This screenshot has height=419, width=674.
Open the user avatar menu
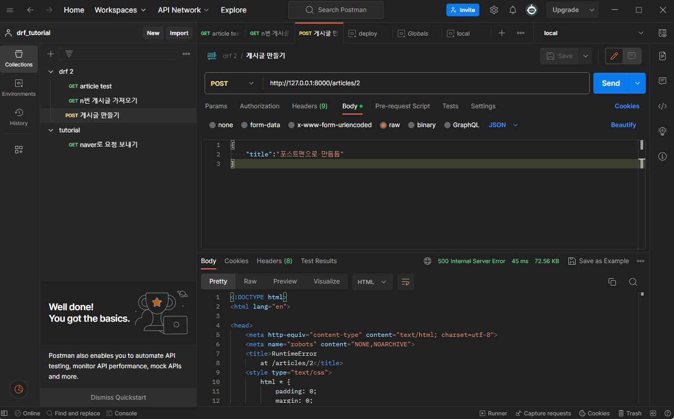[532, 10]
